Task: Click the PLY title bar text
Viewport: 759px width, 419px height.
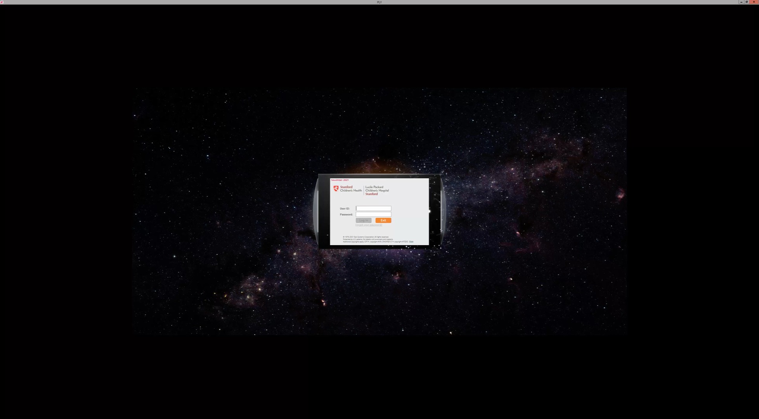Action: click(379, 2)
